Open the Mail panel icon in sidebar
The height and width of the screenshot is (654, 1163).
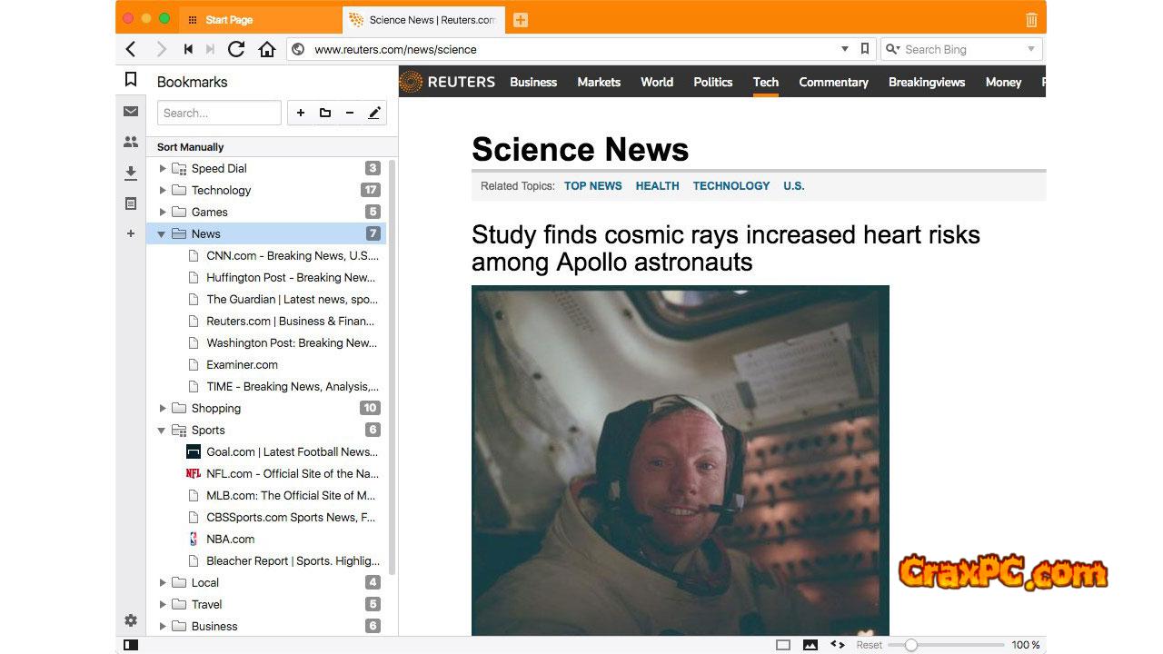(x=131, y=112)
